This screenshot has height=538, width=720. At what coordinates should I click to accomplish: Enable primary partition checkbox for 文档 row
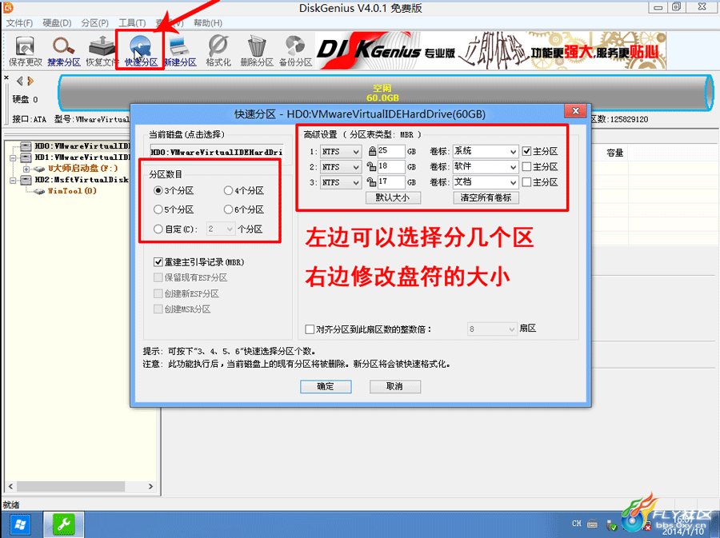526,182
